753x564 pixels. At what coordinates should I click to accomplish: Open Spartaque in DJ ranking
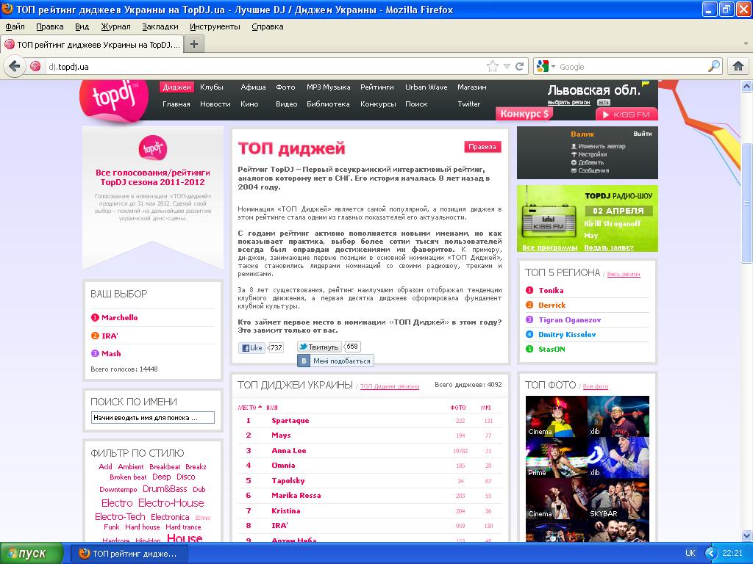tap(290, 421)
